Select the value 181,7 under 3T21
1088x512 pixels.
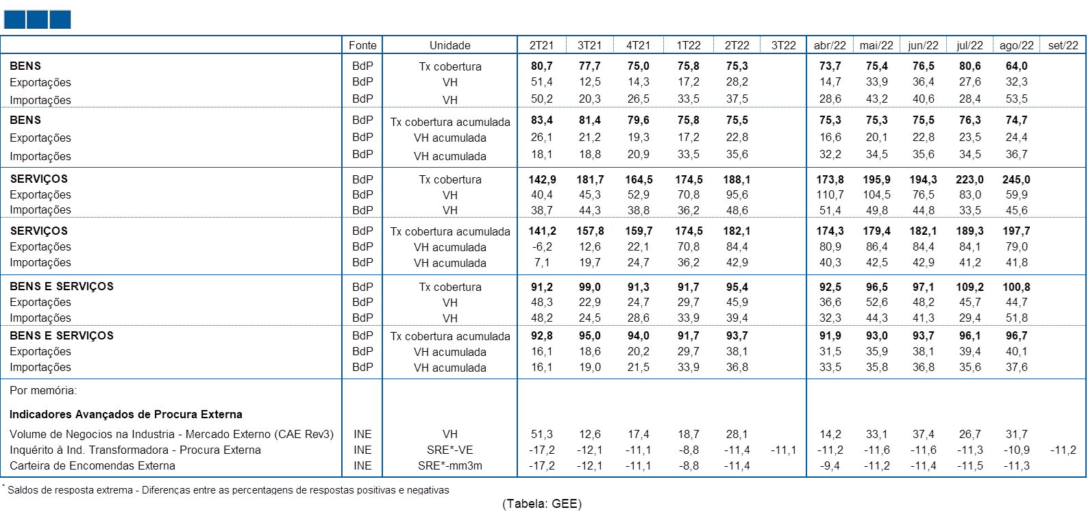pyautogui.click(x=590, y=179)
